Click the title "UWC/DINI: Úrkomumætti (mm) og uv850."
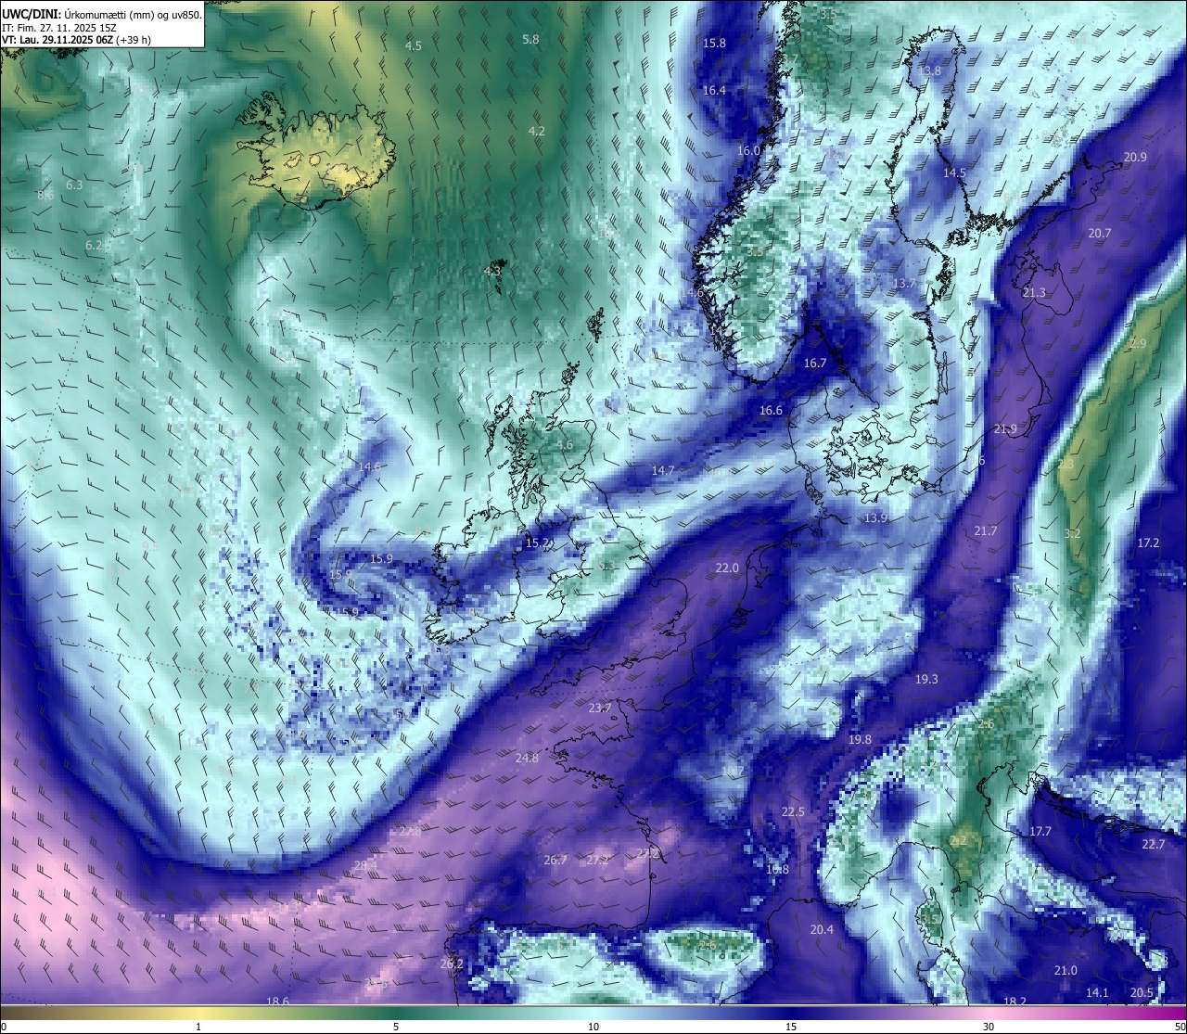 coord(102,14)
